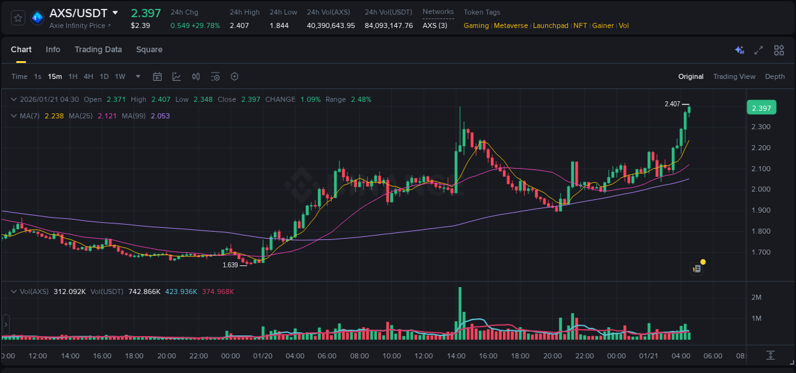
Task: Open the date range calendar picker
Action: pos(157,76)
